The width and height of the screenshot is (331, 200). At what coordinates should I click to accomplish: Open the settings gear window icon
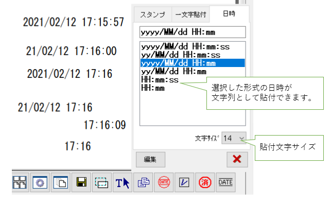[x=40, y=182]
